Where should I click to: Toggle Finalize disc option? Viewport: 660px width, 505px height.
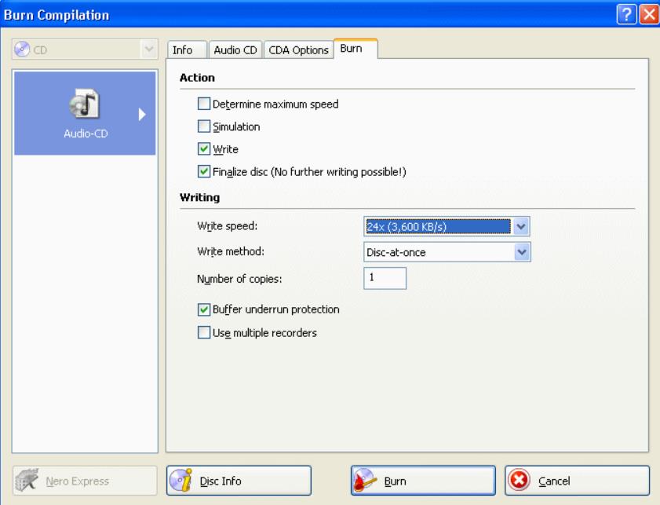tap(204, 171)
